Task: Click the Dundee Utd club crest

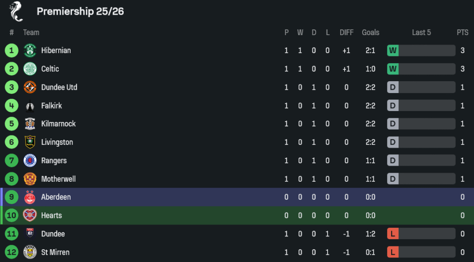Action: click(x=30, y=87)
